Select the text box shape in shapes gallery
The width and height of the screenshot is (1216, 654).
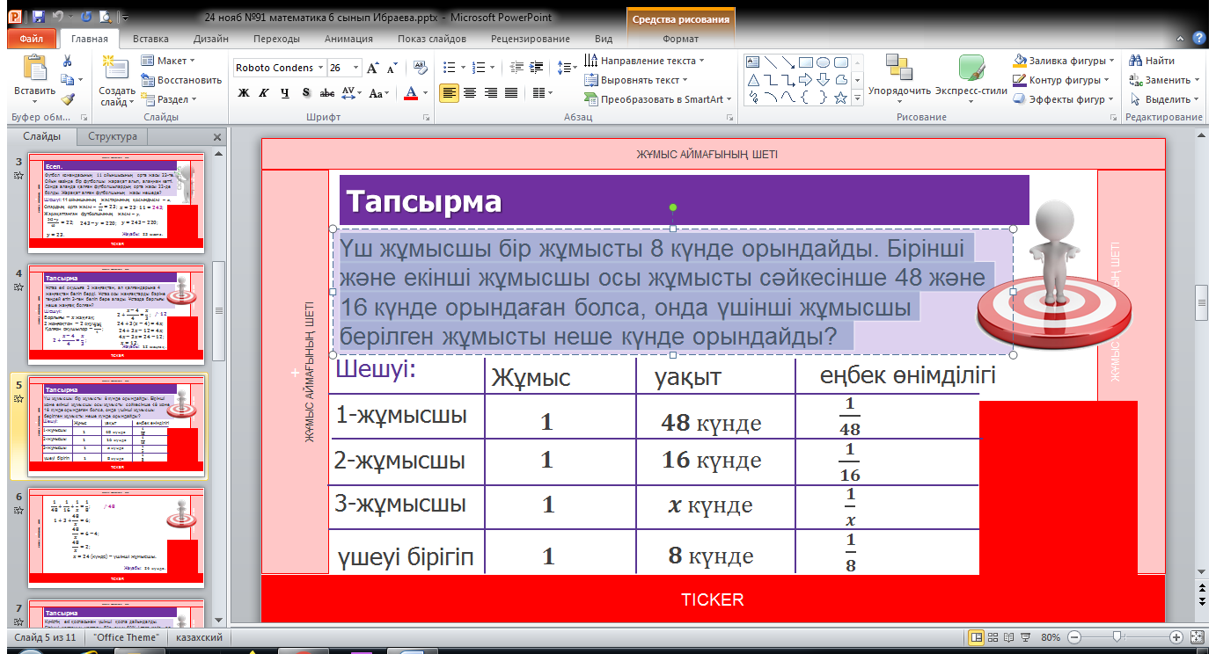pos(753,62)
